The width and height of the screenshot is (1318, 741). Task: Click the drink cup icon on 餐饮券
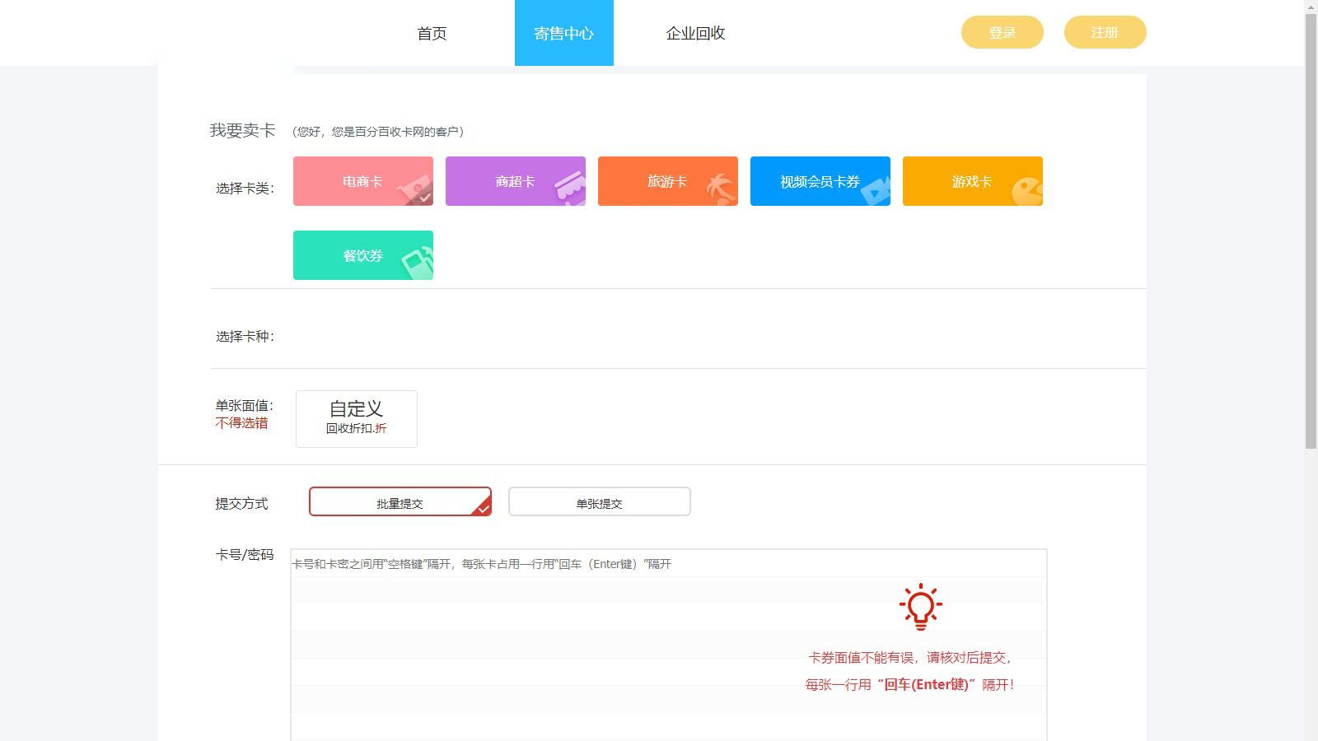pyautogui.click(x=417, y=263)
